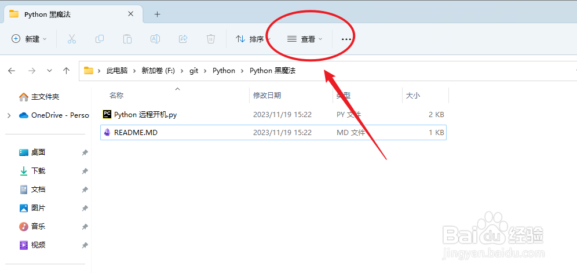Click the 2 KB size cell
Screen dimensions: 577x273
point(436,115)
